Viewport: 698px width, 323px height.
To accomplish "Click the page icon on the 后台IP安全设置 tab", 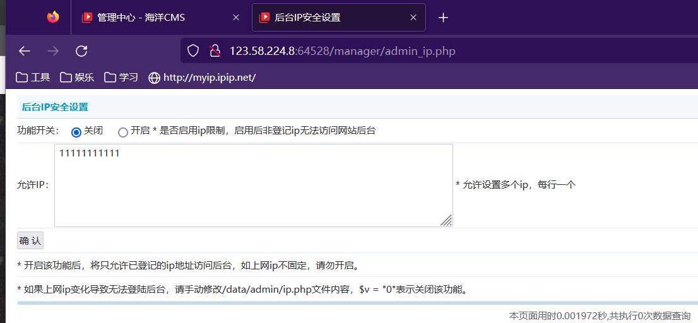I will tap(264, 18).
